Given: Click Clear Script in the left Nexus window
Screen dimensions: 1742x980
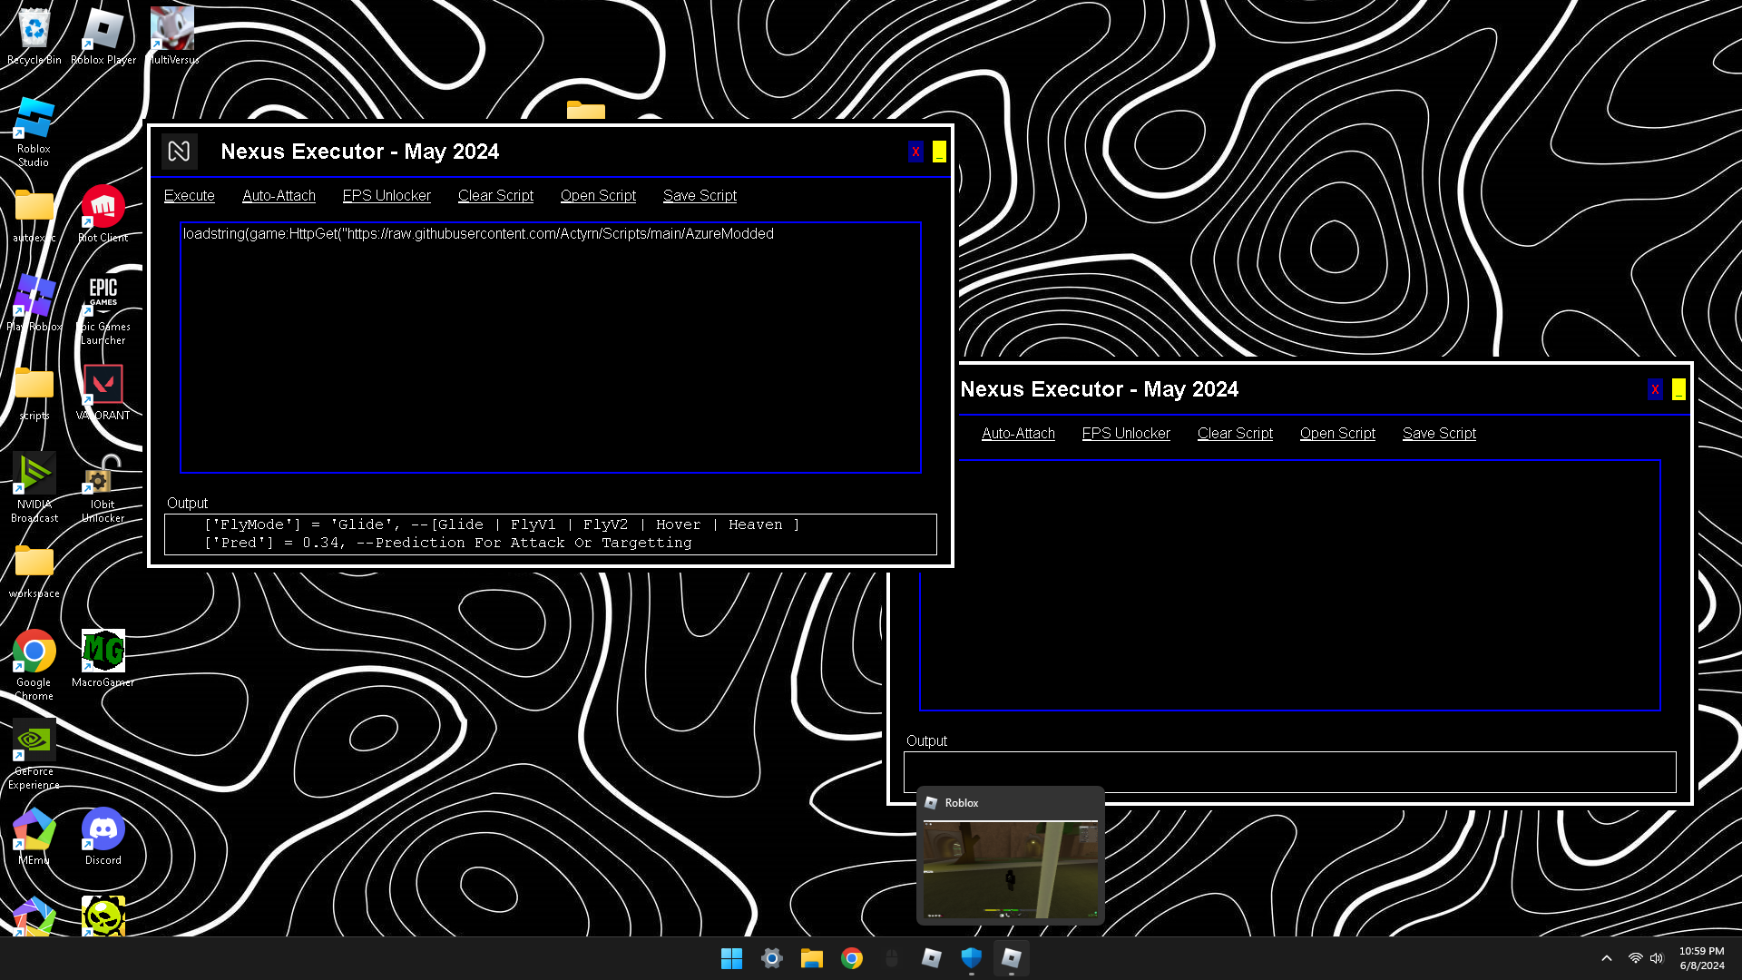Looking at the screenshot, I should pos(495,195).
